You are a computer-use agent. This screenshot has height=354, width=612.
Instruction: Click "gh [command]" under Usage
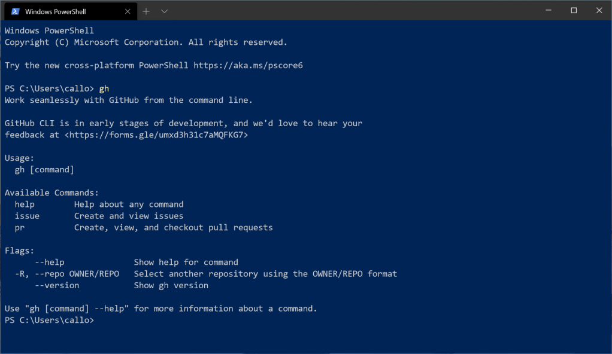pos(44,170)
